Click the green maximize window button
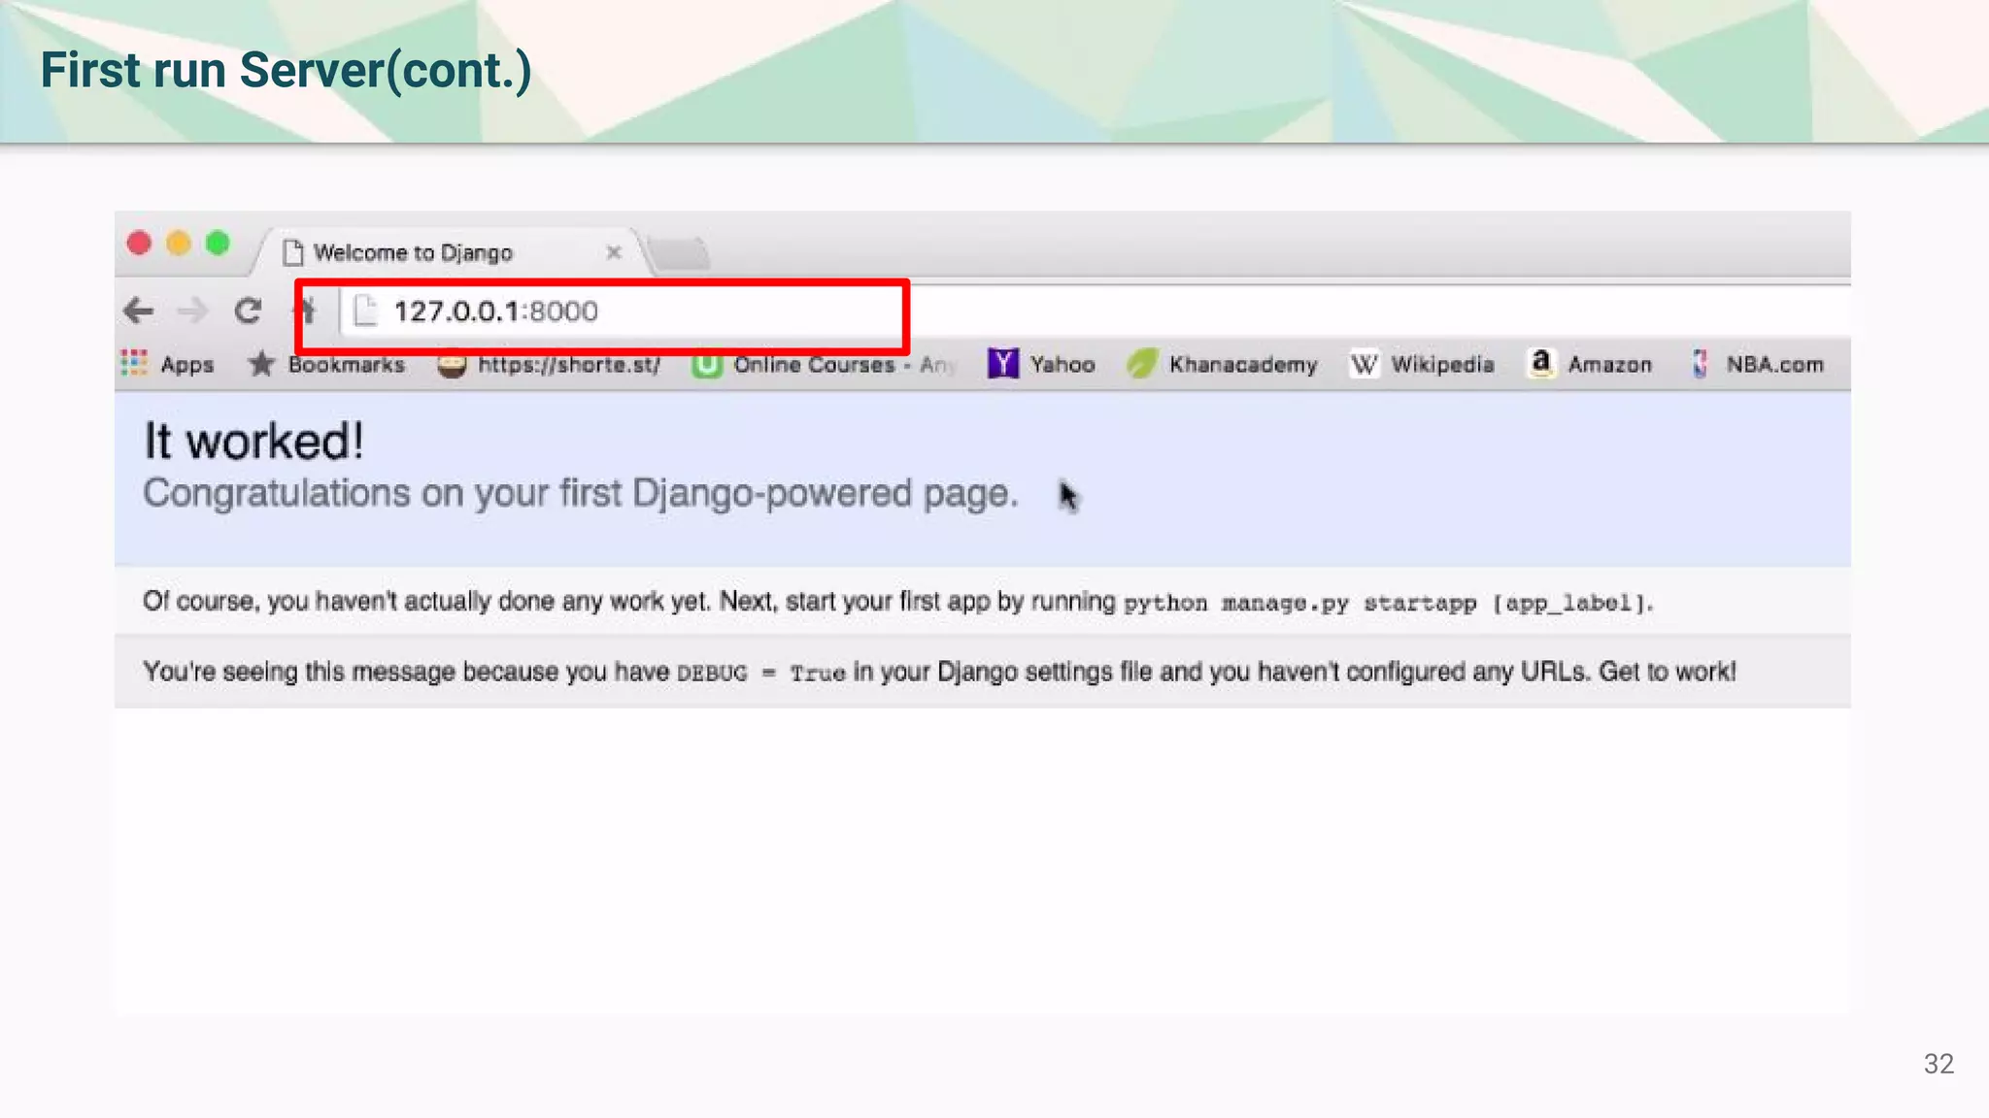 click(x=218, y=243)
